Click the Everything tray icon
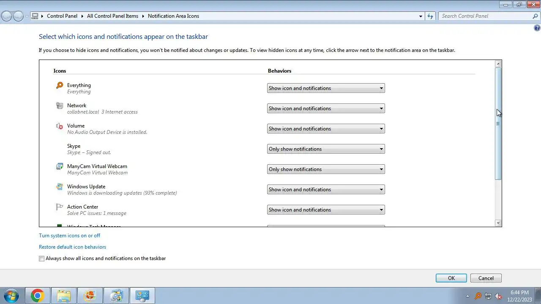Viewport: 541px width, 304px height. pos(478,296)
